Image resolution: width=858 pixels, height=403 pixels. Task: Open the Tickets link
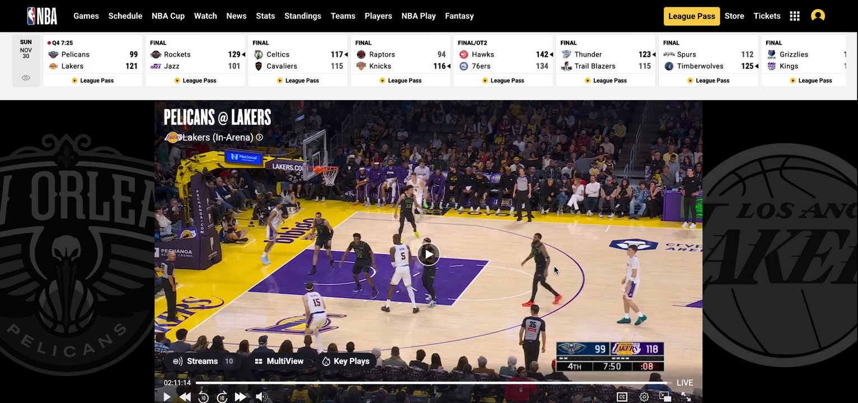(x=767, y=16)
